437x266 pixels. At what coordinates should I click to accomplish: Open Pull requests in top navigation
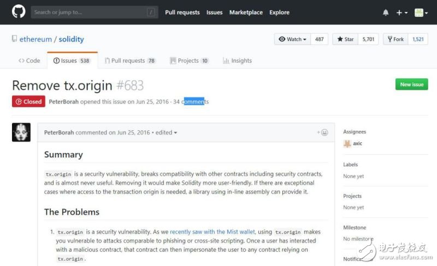coord(182,13)
